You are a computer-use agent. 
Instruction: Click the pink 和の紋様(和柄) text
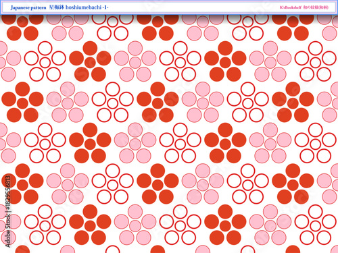click(x=316, y=7)
